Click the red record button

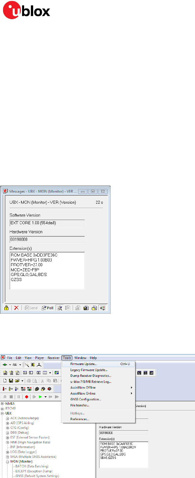click(x=26, y=397)
